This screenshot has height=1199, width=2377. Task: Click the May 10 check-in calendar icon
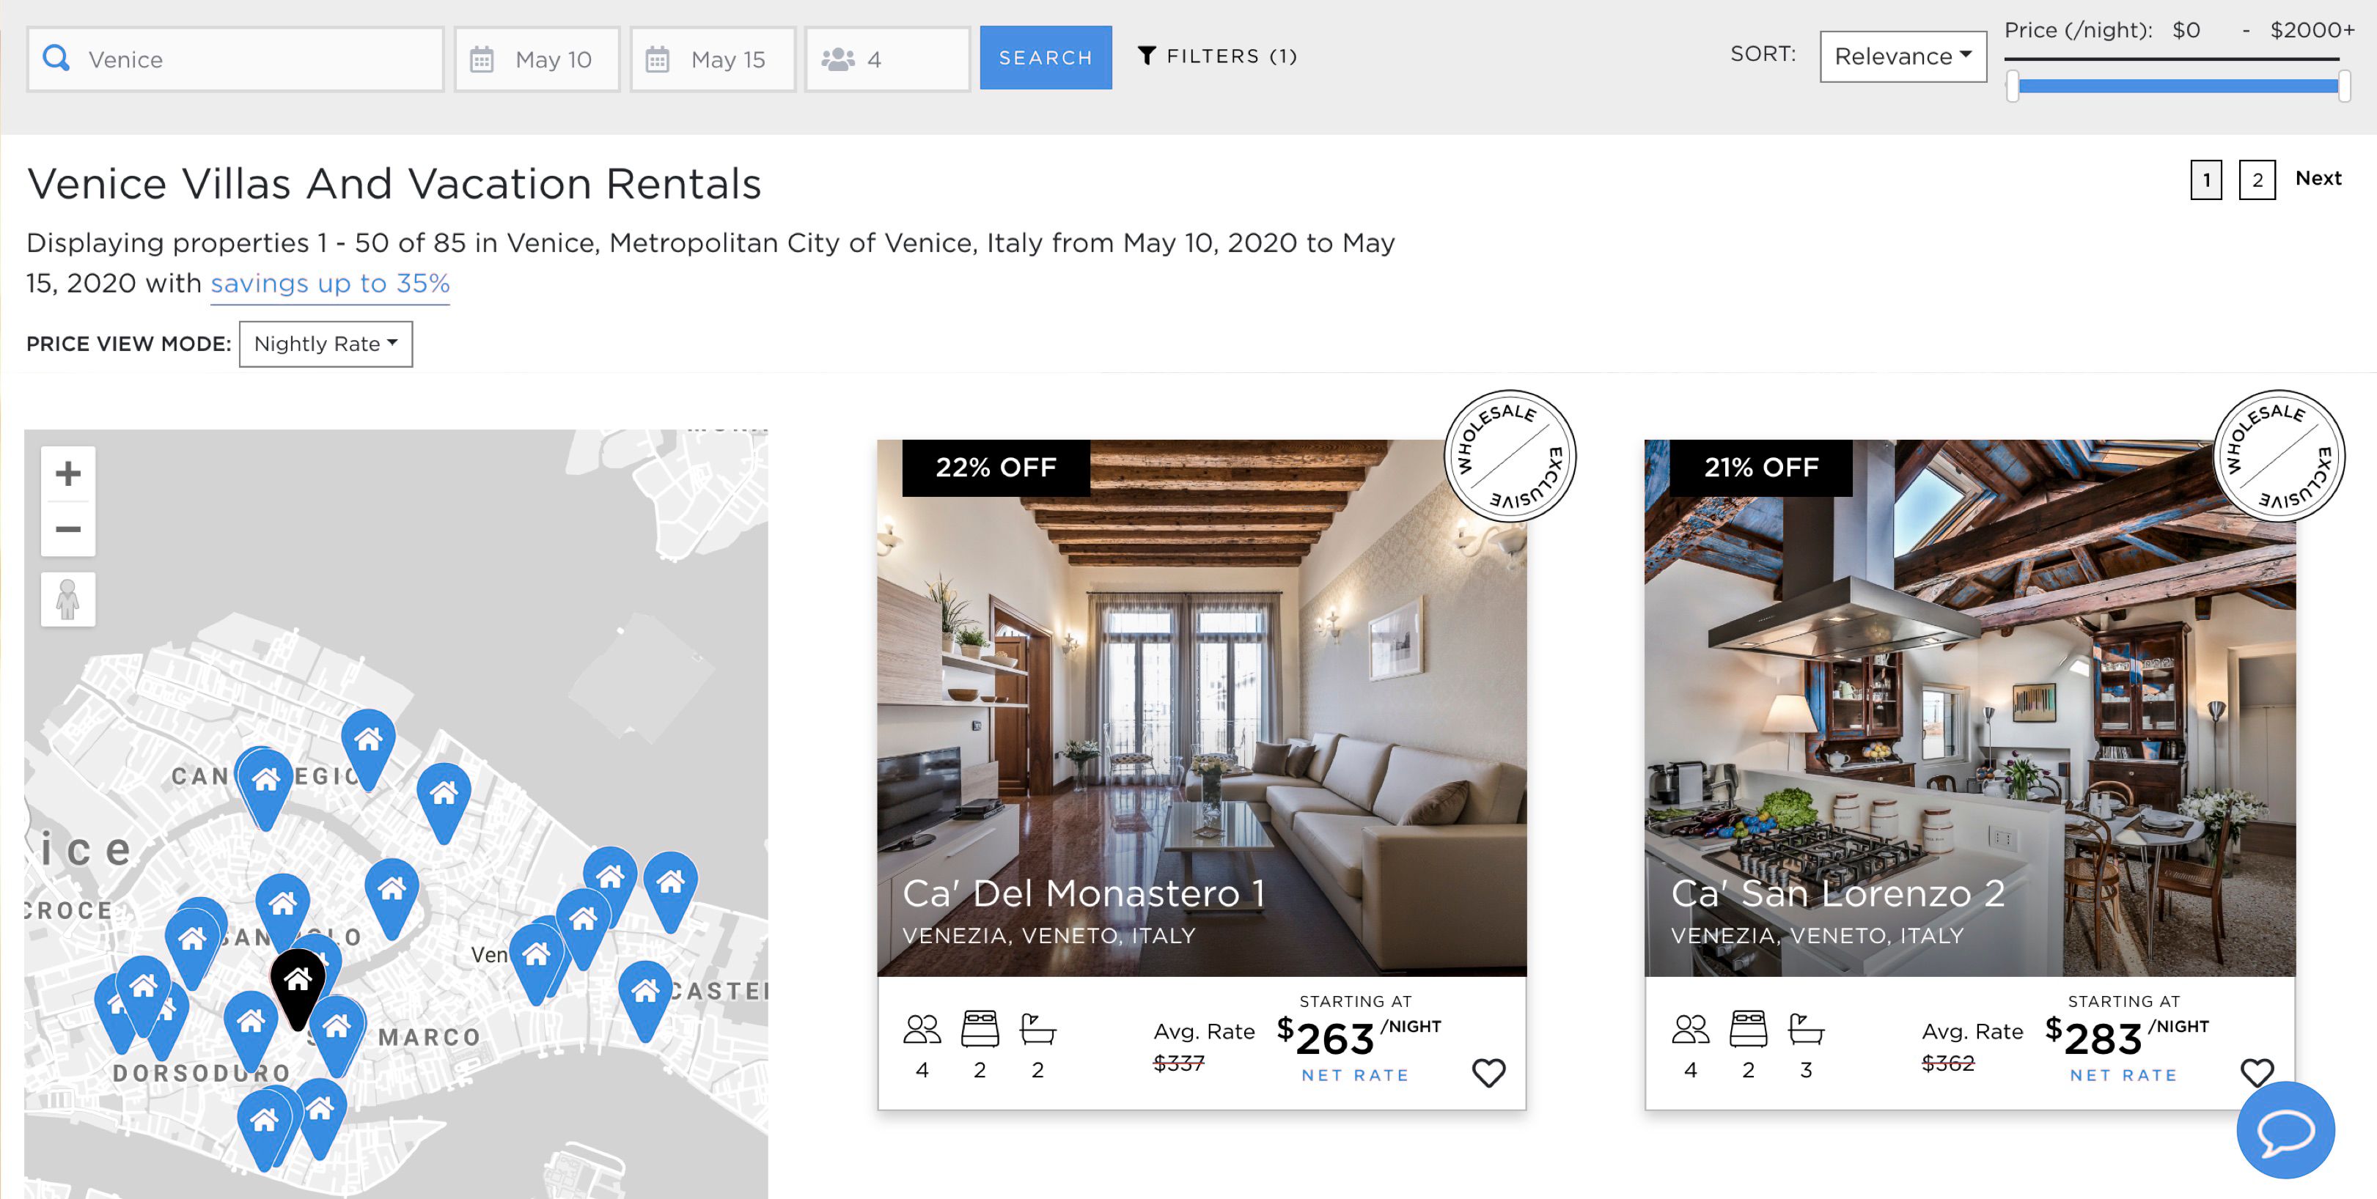point(482,60)
